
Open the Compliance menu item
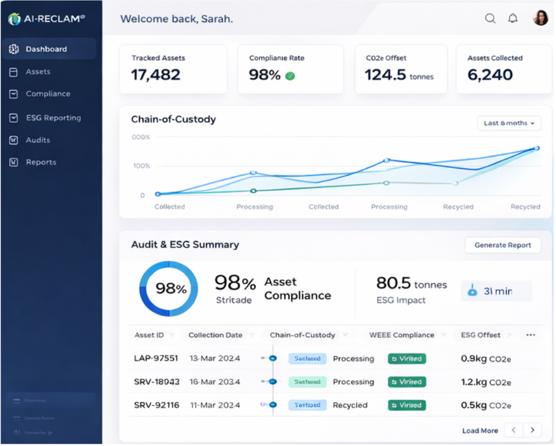47,94
